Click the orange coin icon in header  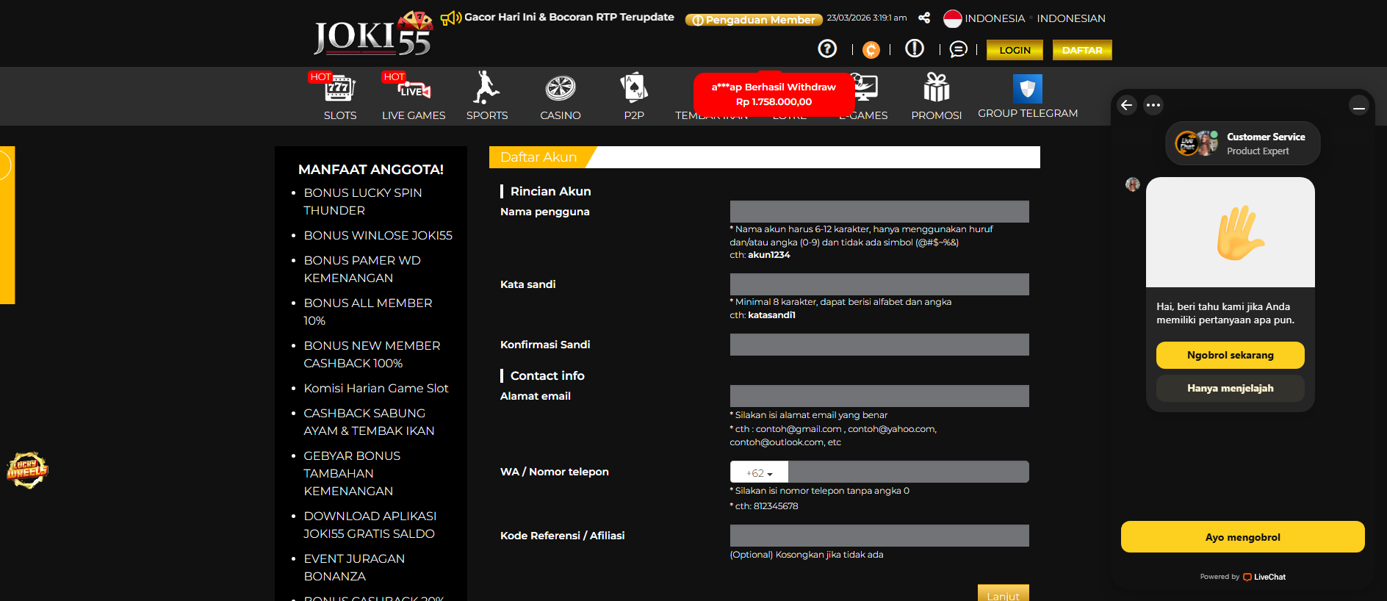click(871, 49)
